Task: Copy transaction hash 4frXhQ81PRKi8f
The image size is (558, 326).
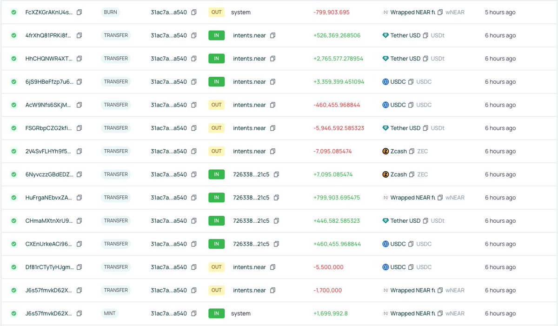Action: coord(80,35)
